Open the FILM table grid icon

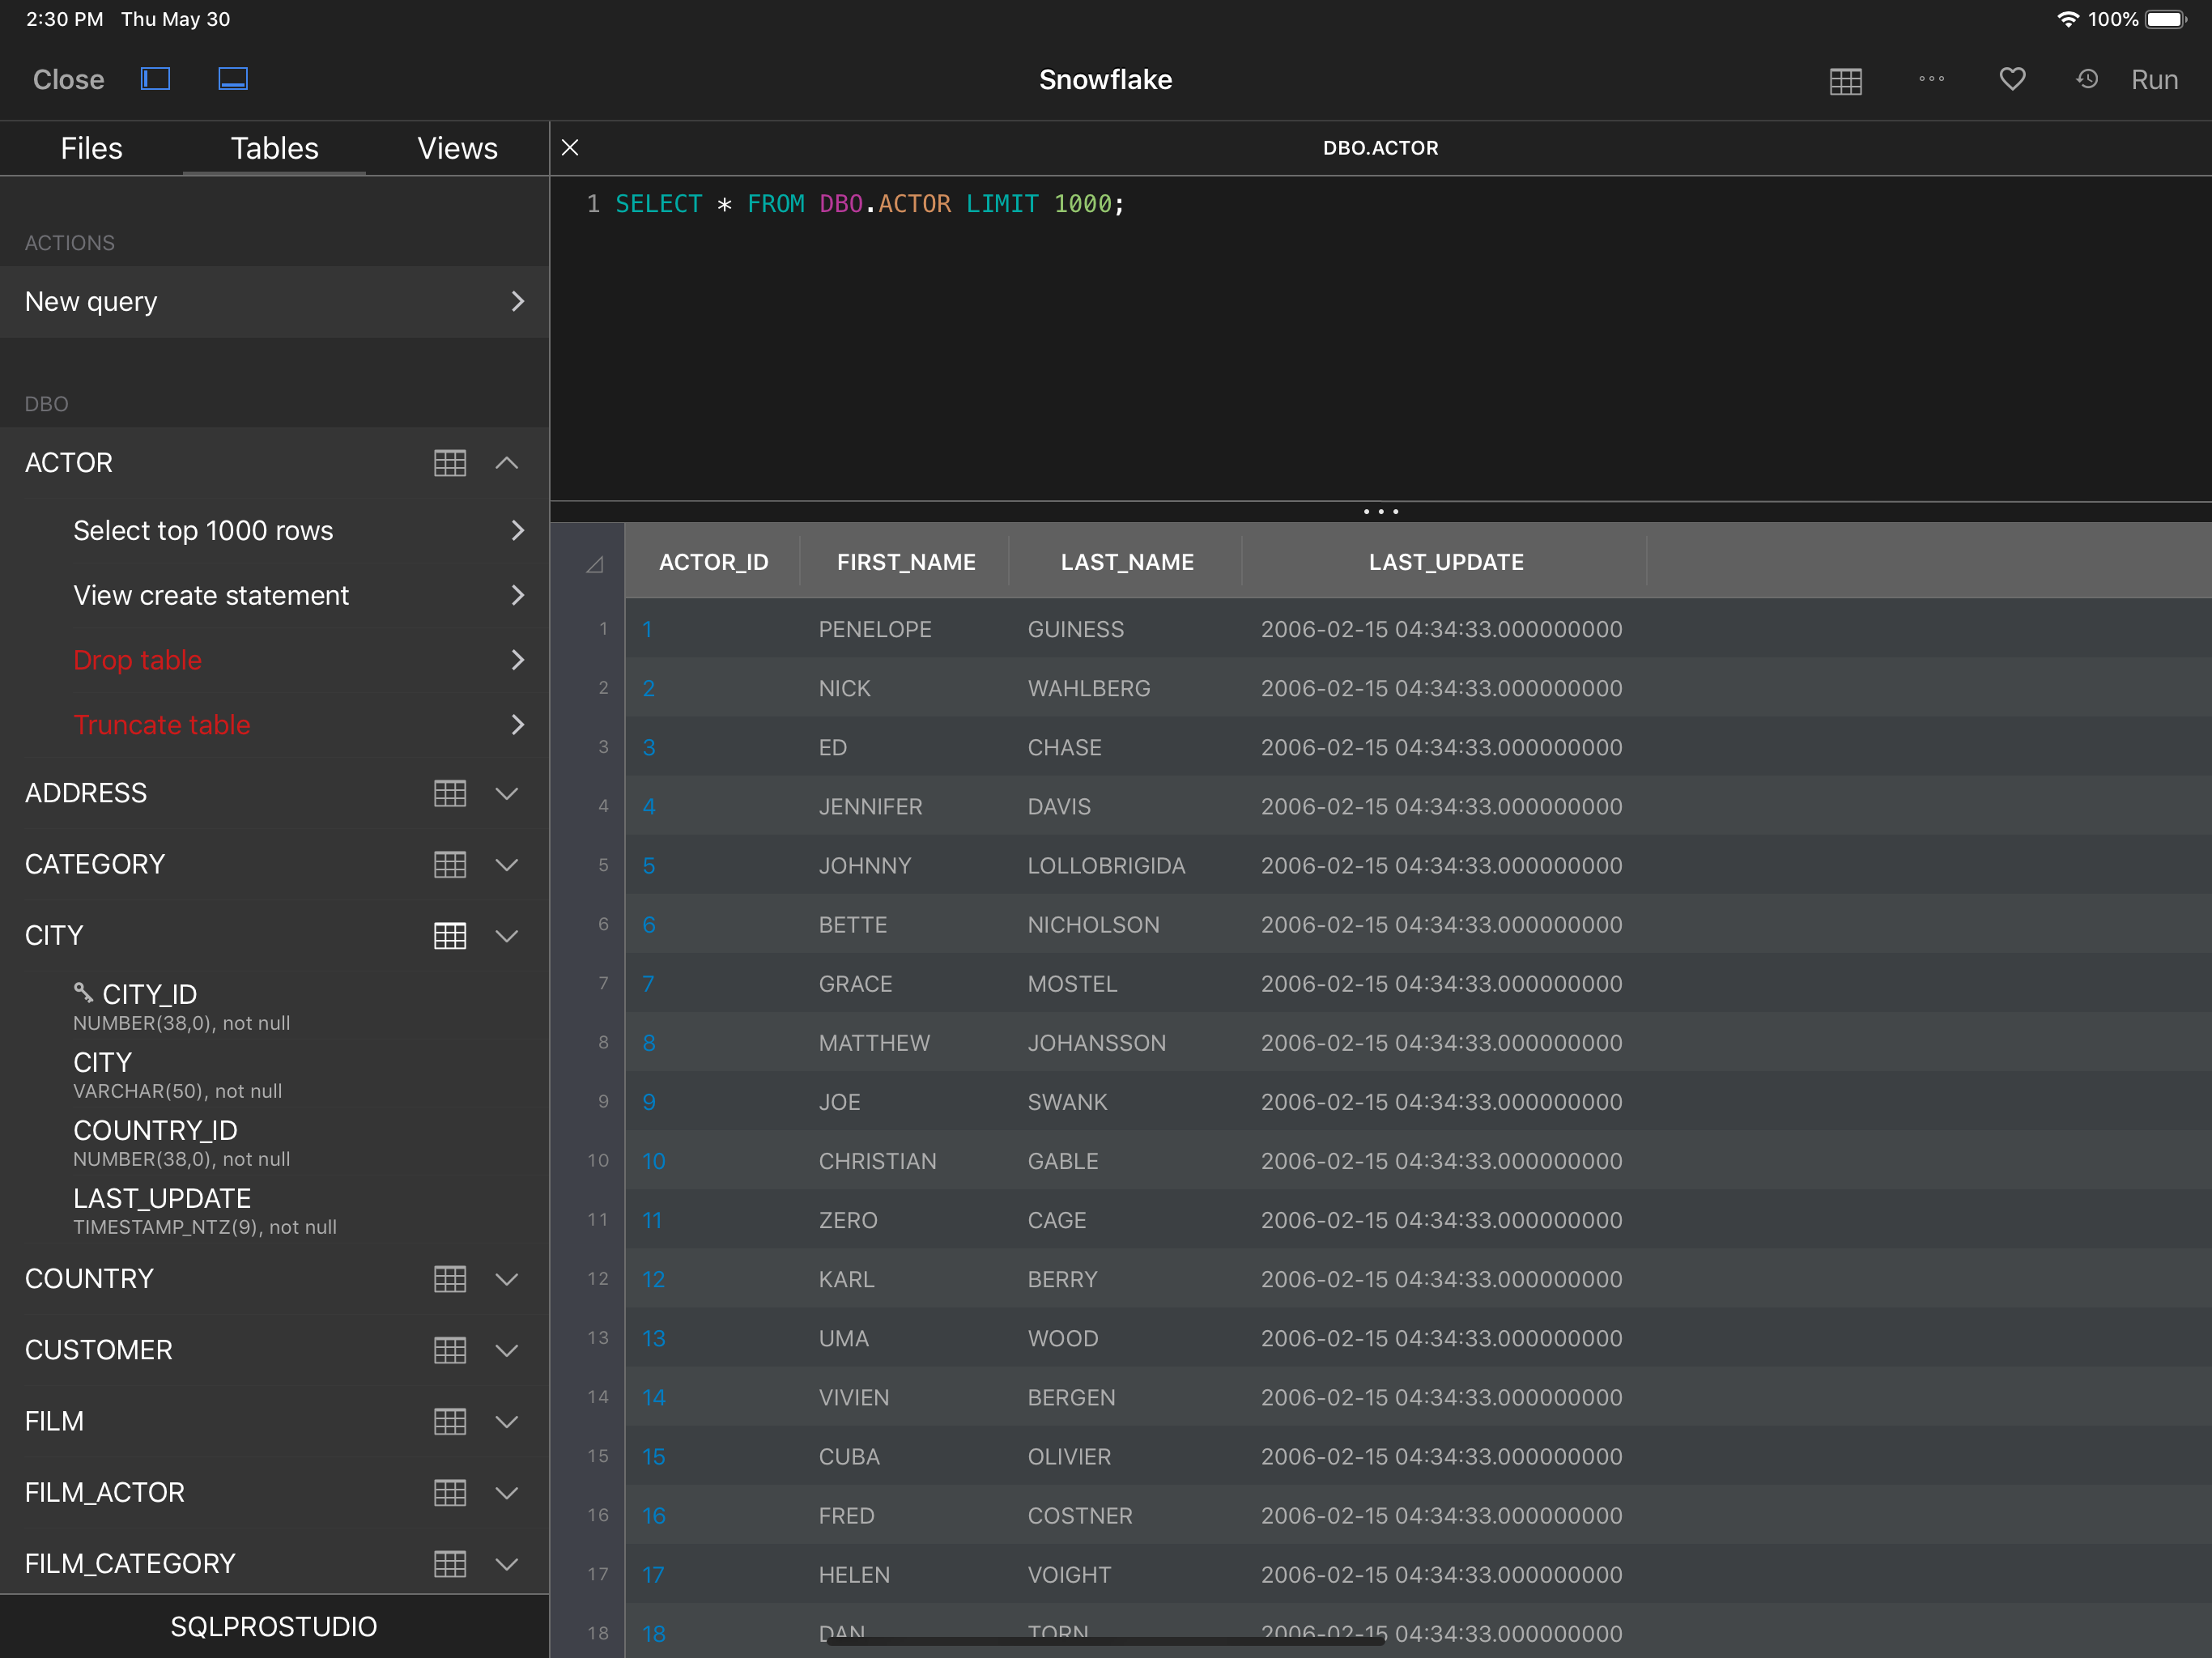coord(450,1421)
